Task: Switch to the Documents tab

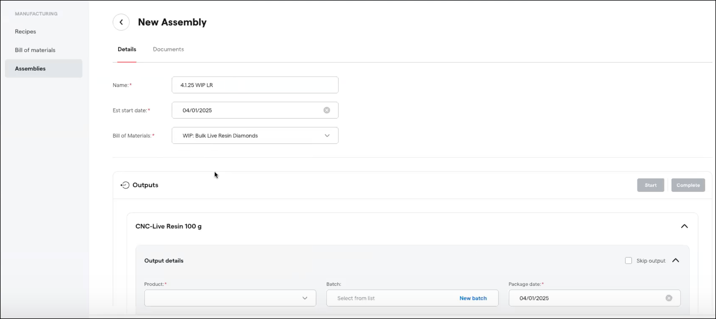Action: pos(168,49)
